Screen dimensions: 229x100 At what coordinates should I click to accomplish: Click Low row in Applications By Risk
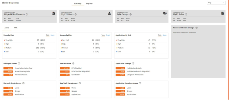click(x=141, y=52)
